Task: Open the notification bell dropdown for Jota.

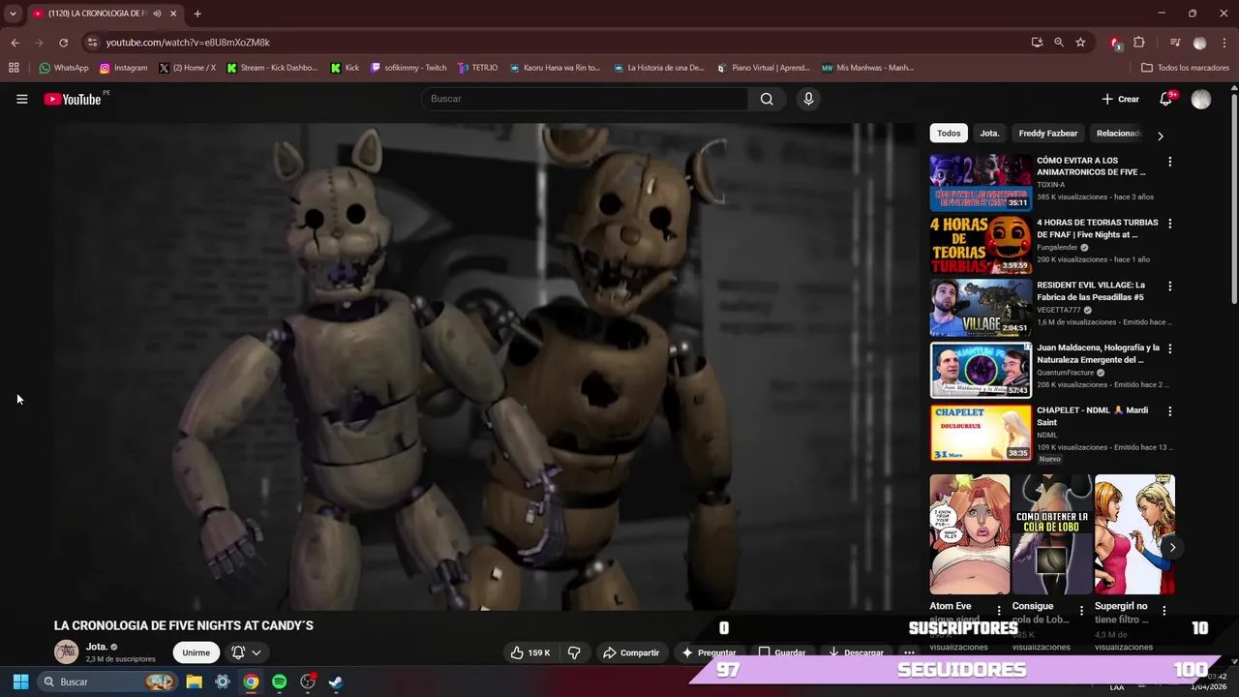Action: tap(246, 652)
